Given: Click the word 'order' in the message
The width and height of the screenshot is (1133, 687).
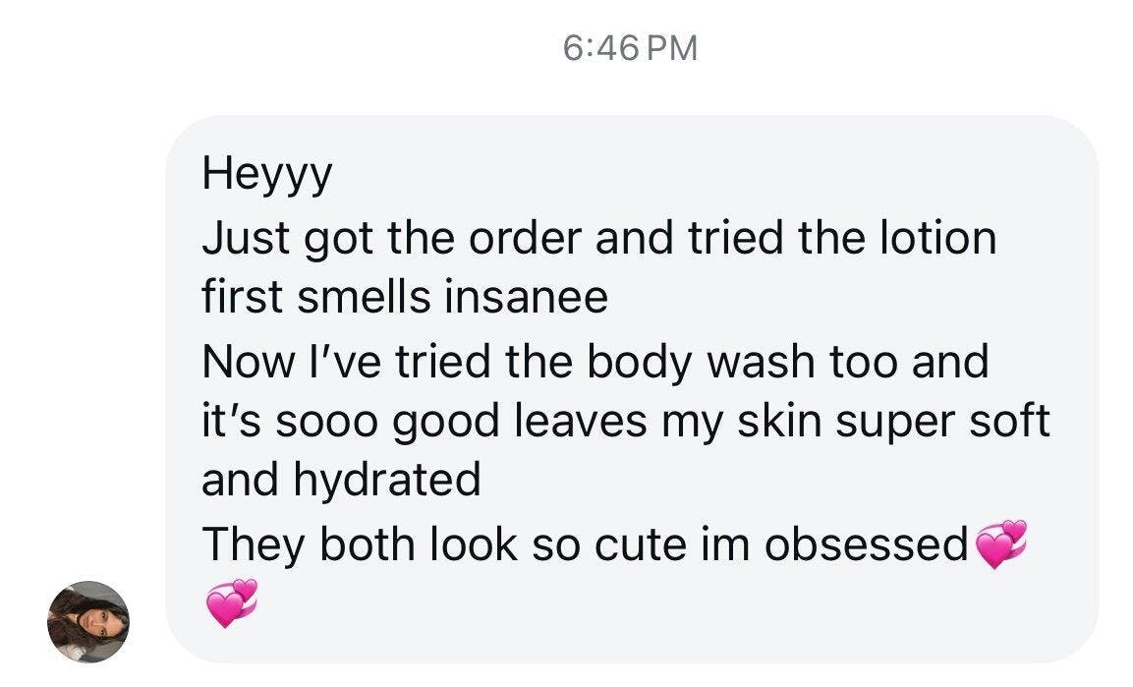Looking at the screenshot, I should coord(526,238).
